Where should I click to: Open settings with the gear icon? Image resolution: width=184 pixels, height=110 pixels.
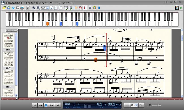[x=90, y=8]
